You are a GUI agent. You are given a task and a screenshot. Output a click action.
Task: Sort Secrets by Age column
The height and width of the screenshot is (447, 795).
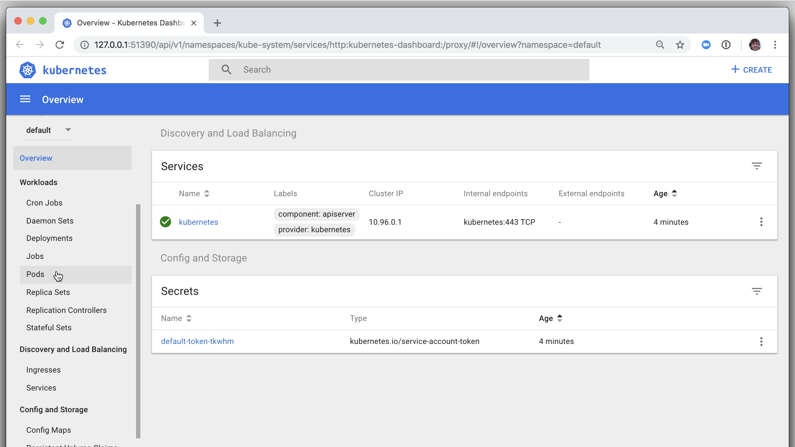click(x=551, y=318)
